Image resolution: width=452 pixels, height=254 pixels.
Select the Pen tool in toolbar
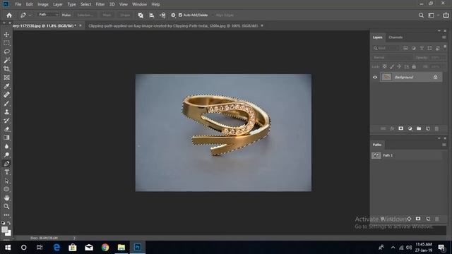[x=6, y=164]
